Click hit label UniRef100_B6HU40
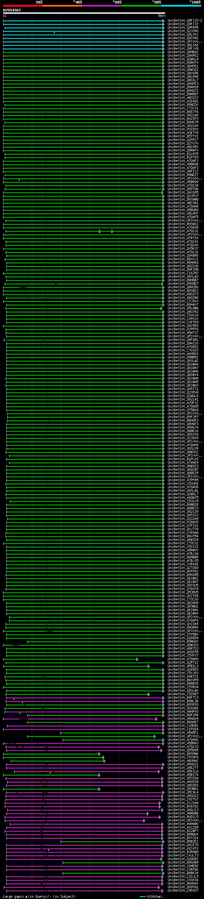 tap(183, 884)
